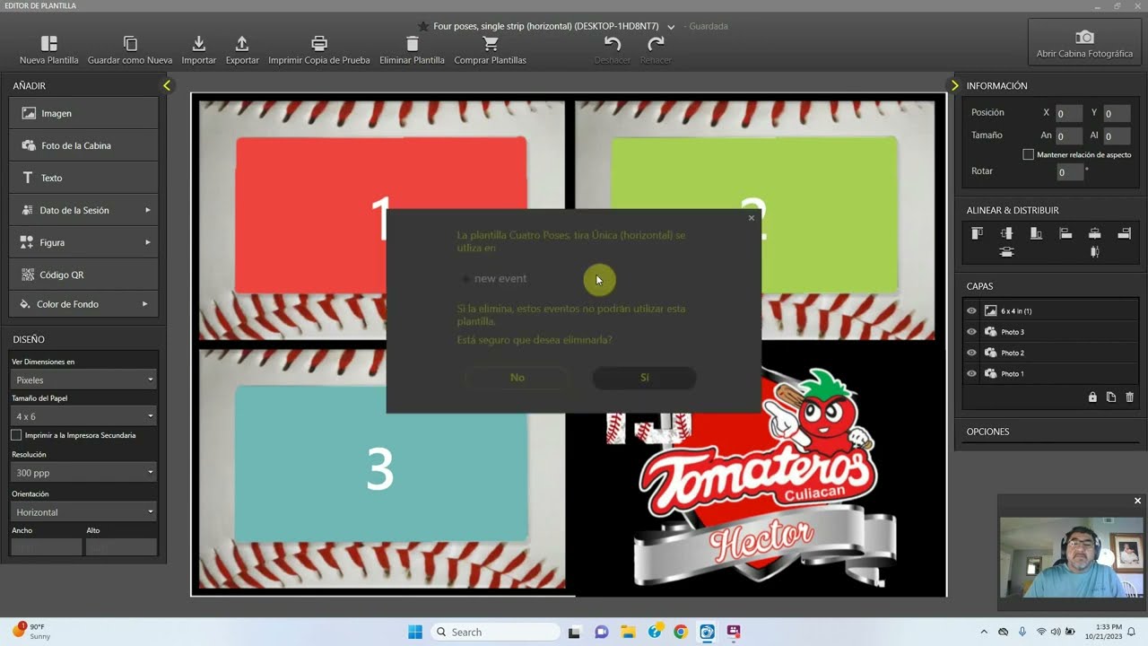Hide the 6 x 4 in (1) layer
The width and height of the screenshot is (1148, 646).
[971, 311]
